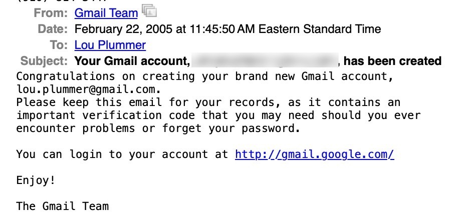Screen dimensions: 467x223
Task: Click the Gmail Team sender link
Action: pyautogui.click(x=106, y=13)
